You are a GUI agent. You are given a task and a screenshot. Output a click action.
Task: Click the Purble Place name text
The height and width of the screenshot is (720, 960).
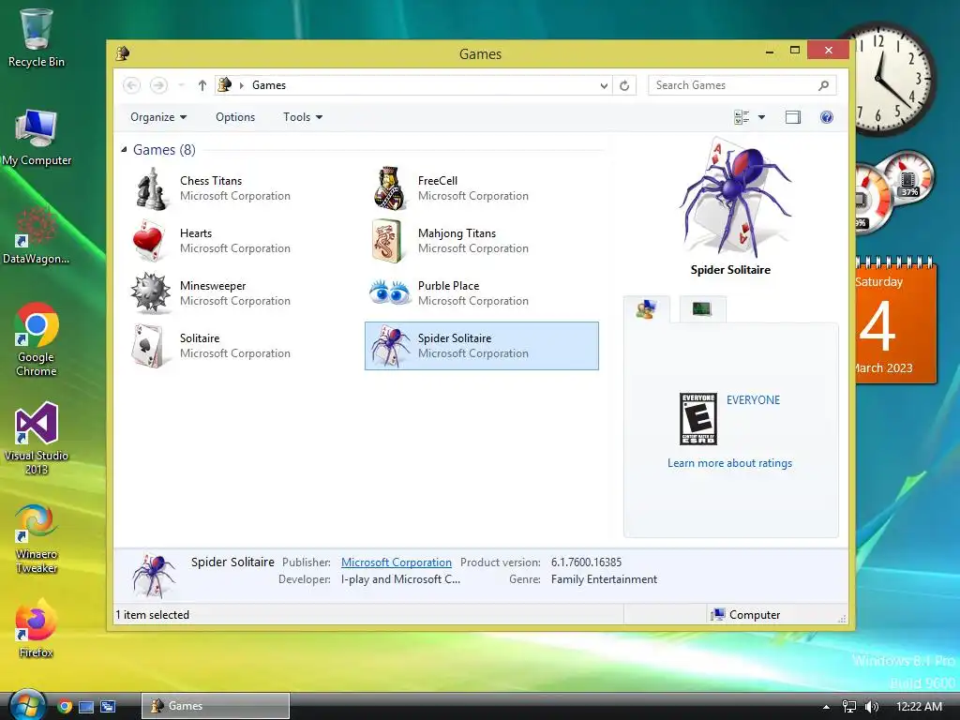[448, 285]
